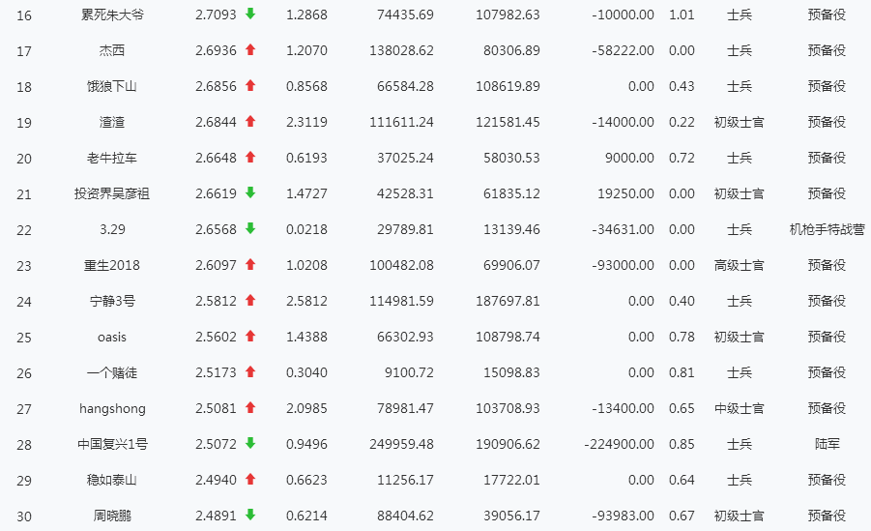The height and width of the screenshot is (531, 871).
Task: Click 机枪手特战营 team label
Action: pyautogui.click(x=827, y=229)
